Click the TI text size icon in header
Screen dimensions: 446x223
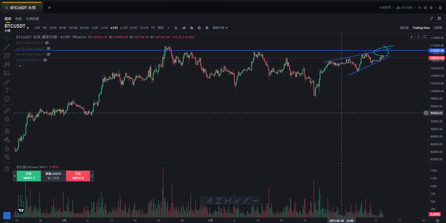pyautogui.click(x=420, y=7)
